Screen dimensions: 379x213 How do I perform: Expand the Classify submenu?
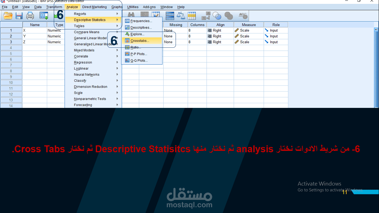[93, 81]
